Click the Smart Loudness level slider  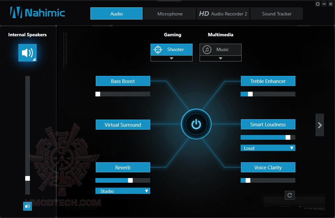(268, 137)
